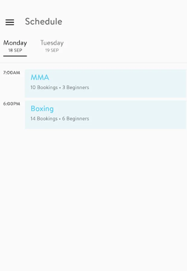This screenshot has height=271, width=187.
Task: Tap the 14 Bookings text
Action: pos(44,119)
